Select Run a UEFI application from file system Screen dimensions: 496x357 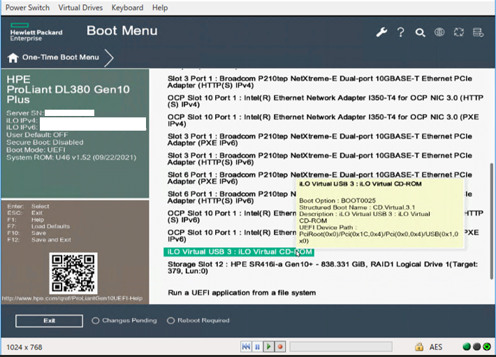tap(242, 293)
